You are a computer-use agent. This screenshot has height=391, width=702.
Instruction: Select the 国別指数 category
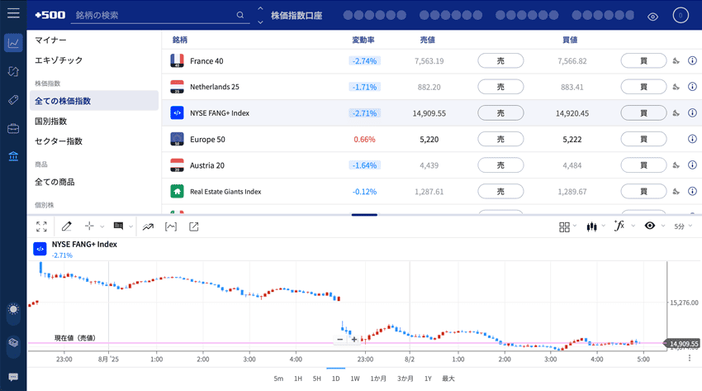point(51,121)
